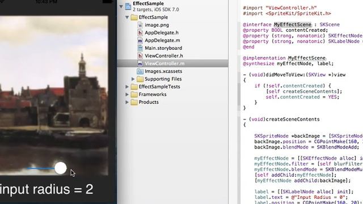Click the myEffectNode.filter assignment line
The height and width of the screenshot is (204, 363).
[309, 164]
